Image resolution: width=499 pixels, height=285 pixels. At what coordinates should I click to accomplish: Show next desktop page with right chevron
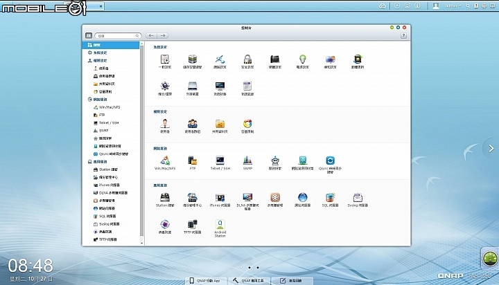coord(491,148)
